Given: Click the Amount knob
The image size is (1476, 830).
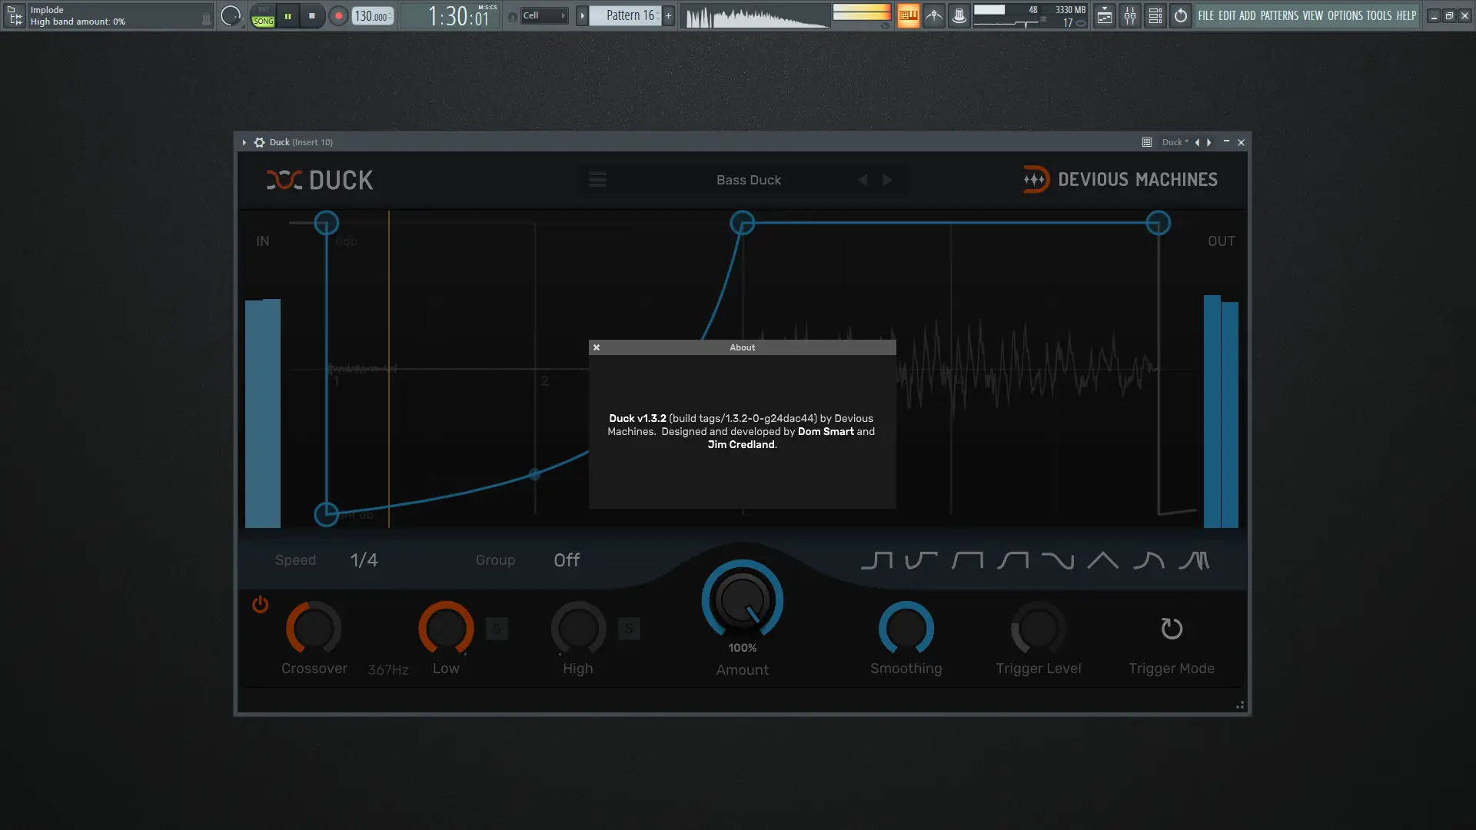Looking at the screenshot, I should [742, 601].
